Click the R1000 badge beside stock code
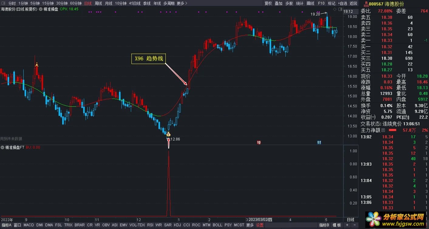This screenshot has height=229, width=429. click(366, 4)
